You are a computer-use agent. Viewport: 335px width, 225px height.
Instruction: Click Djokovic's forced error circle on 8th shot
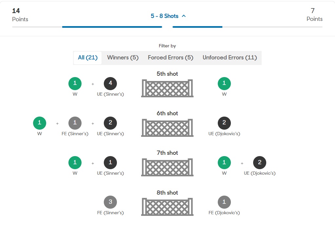point(224,202)
